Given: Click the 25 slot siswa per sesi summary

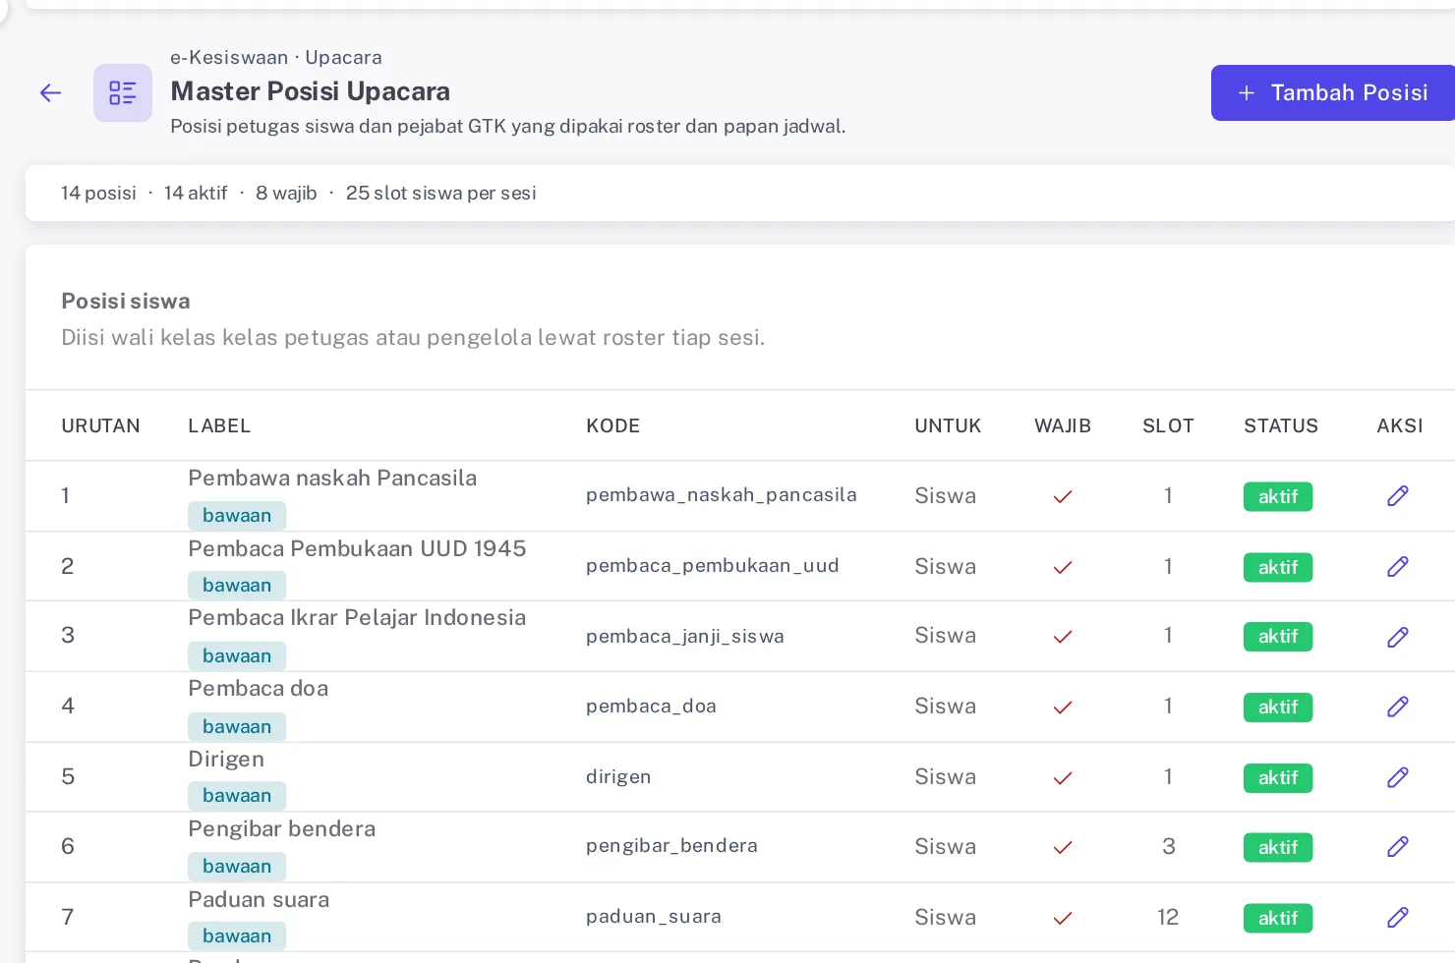Looking at the screenshot, I should click(x=440, y=193).
